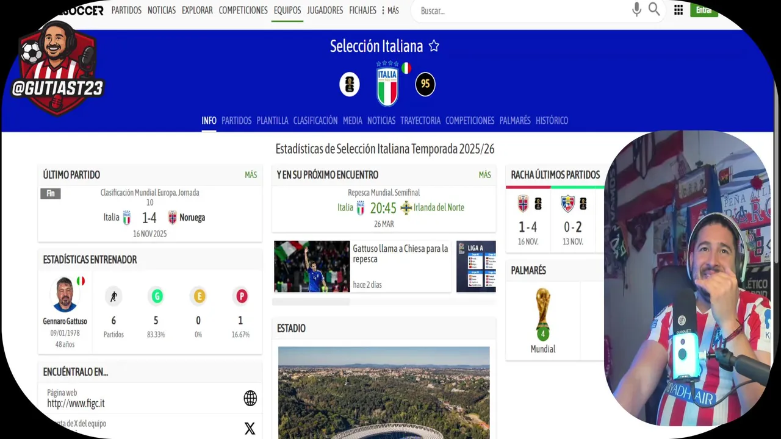The width and height of the screenshot is (781, 439).
Task: Open the stadium aerial photo
Action: [x=384, y=393]
